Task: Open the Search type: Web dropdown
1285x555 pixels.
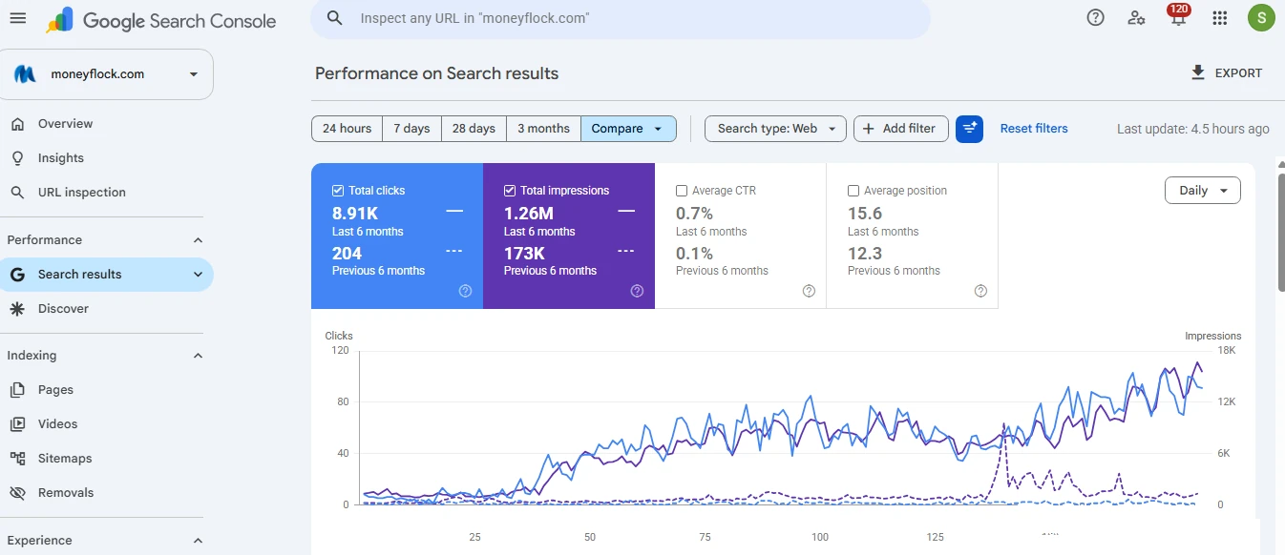Action: [775, 129]
